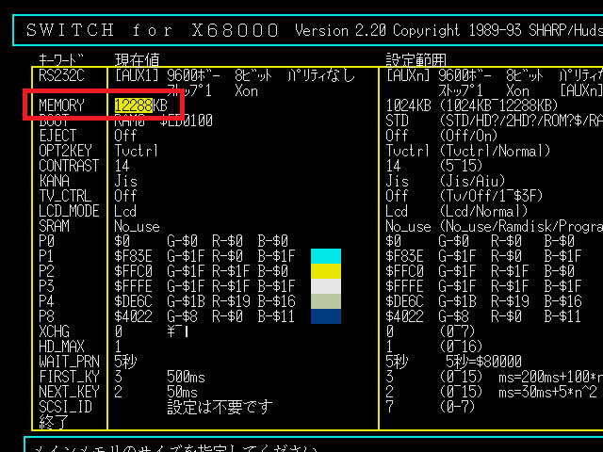Click the SRAM current value No_use
This screenshot has width=603, height=452.
tap(137, 226)
